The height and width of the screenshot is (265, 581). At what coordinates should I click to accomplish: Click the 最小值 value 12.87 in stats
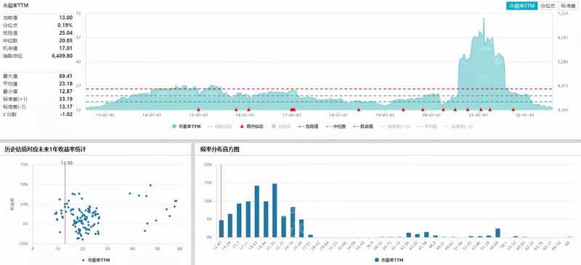click(x=65, y=91)
